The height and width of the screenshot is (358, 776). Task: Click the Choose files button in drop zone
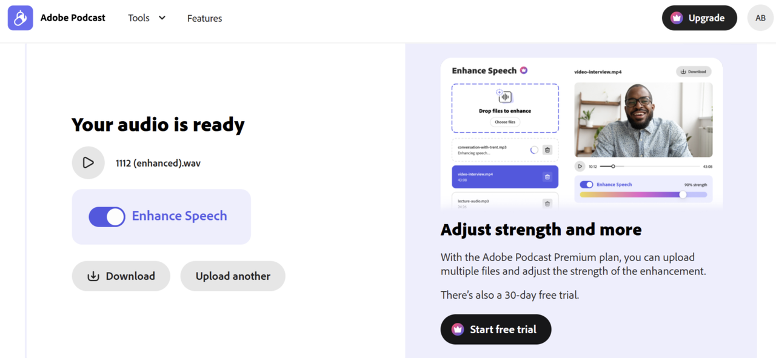point(505,122)
